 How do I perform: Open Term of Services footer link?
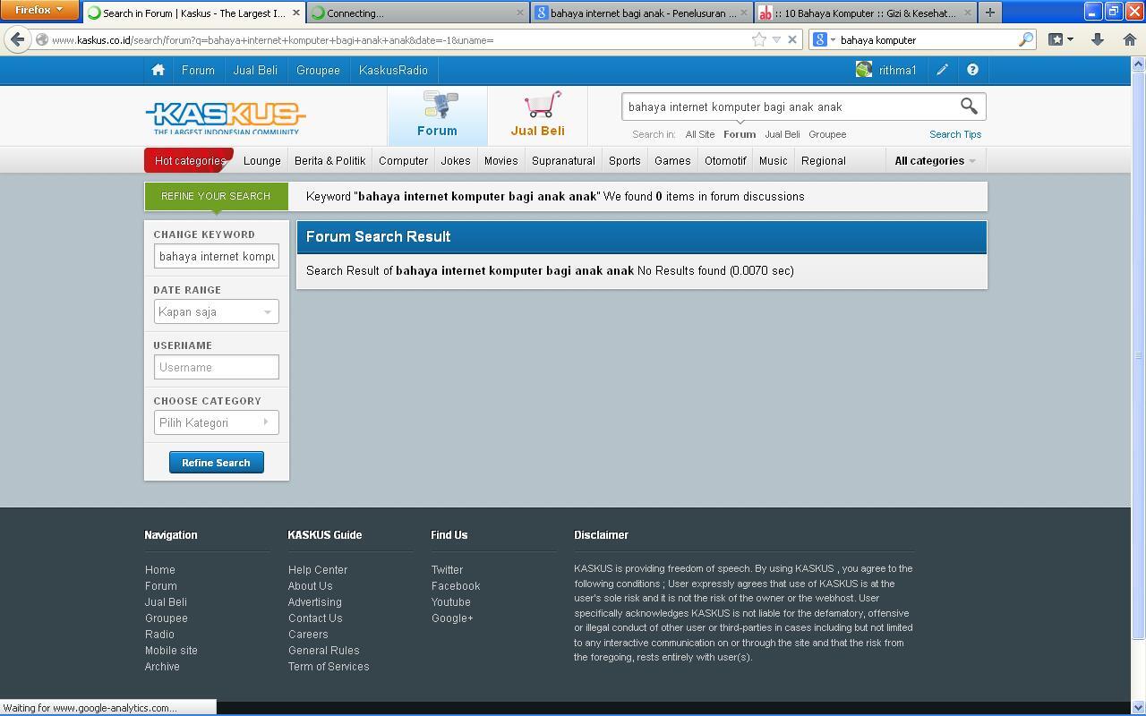point(329,667)
